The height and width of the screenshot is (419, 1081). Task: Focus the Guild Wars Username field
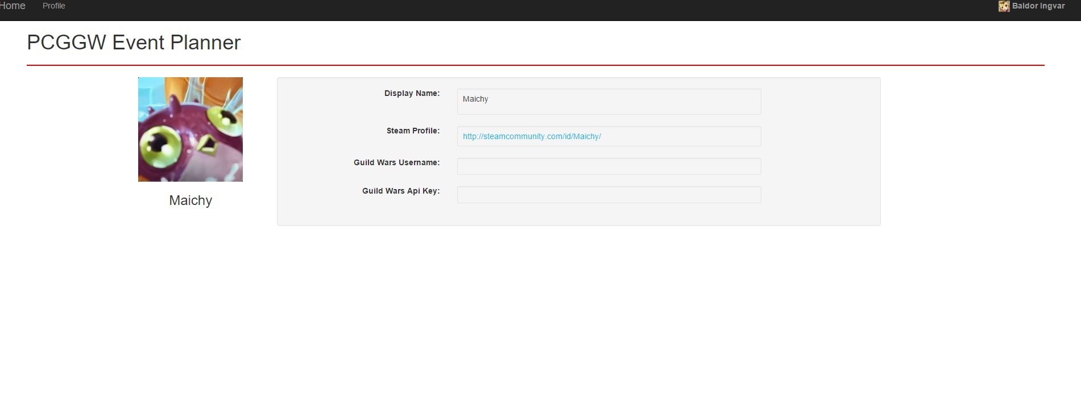click(x=609, y=166)
